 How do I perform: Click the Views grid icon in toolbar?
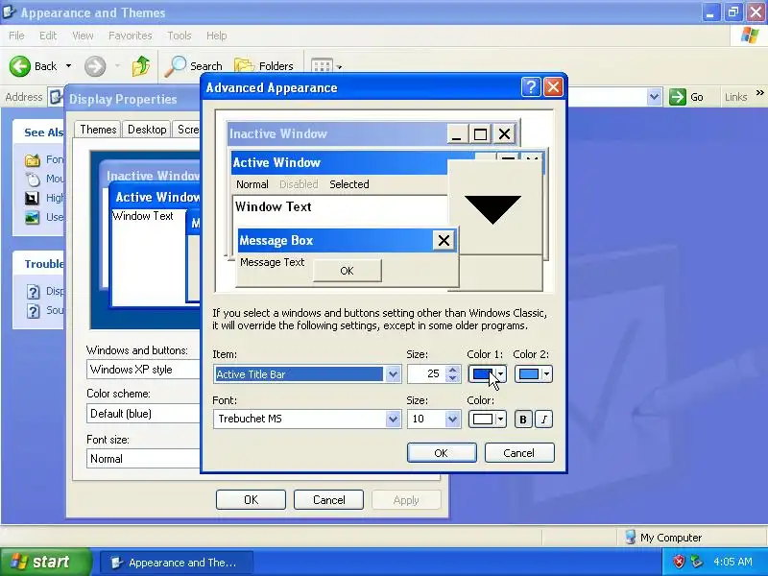[322, 66]
